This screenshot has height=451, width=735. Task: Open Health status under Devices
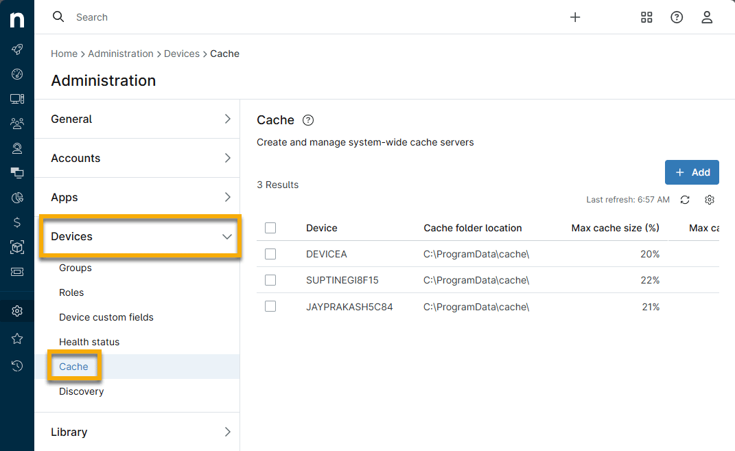(89, 342)
